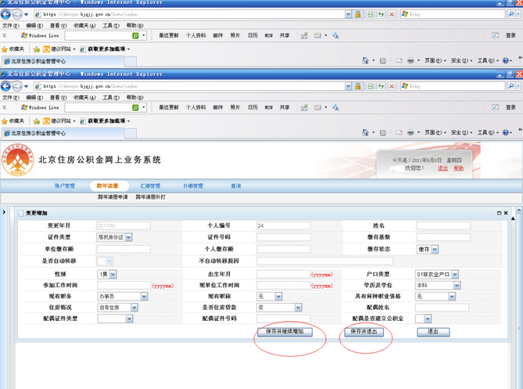The width and height of the screenshot is (523, 389).
Task: Click RSS feeds icon in front window command bar
Action: point(382,132)
